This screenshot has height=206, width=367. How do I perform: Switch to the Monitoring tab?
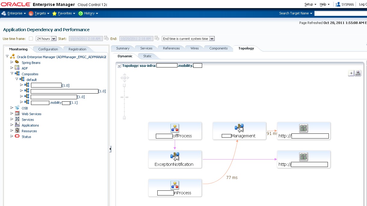[x=18, y=49]
